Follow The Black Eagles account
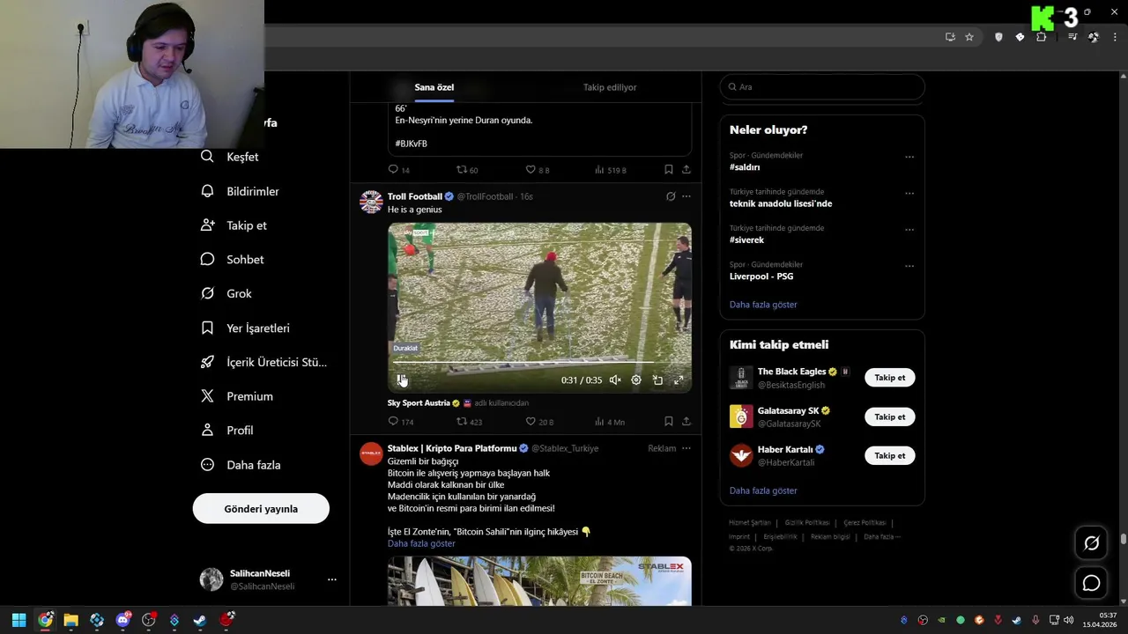This screenshot has width=1128, height=634. pyautogui.click(x=890, y=378)
